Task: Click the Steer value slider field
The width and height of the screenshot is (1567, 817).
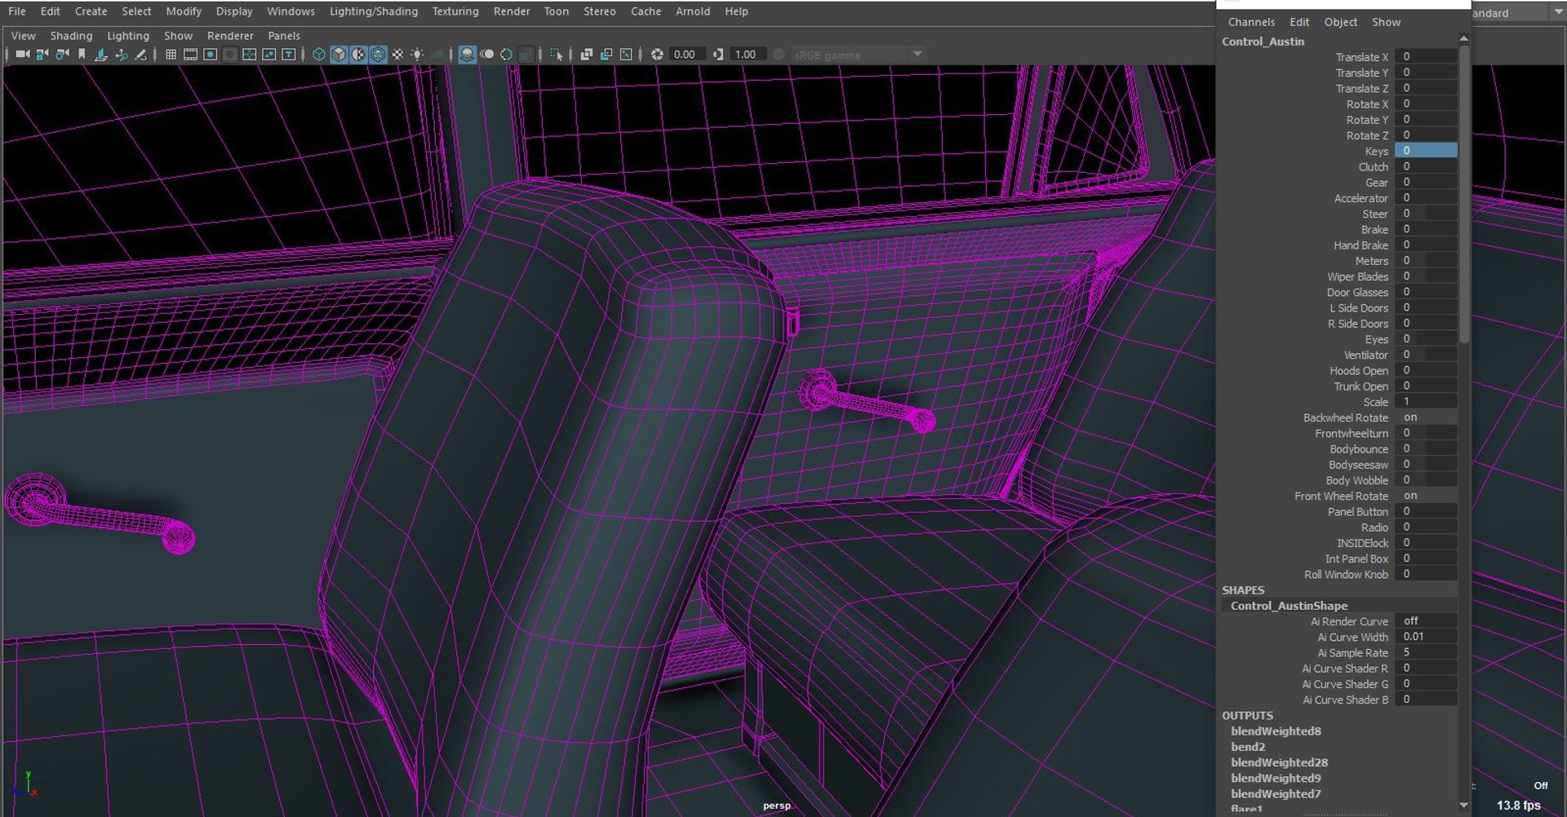Action: pyautogui.click(x=1424, y=214)
